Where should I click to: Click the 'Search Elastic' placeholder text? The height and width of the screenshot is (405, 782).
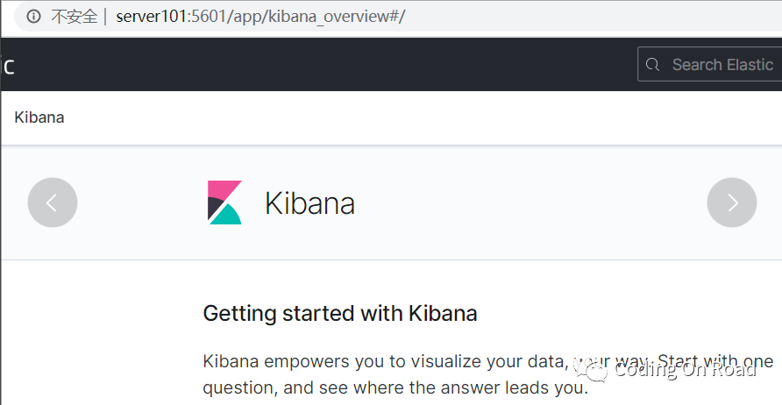click(722, 65)
